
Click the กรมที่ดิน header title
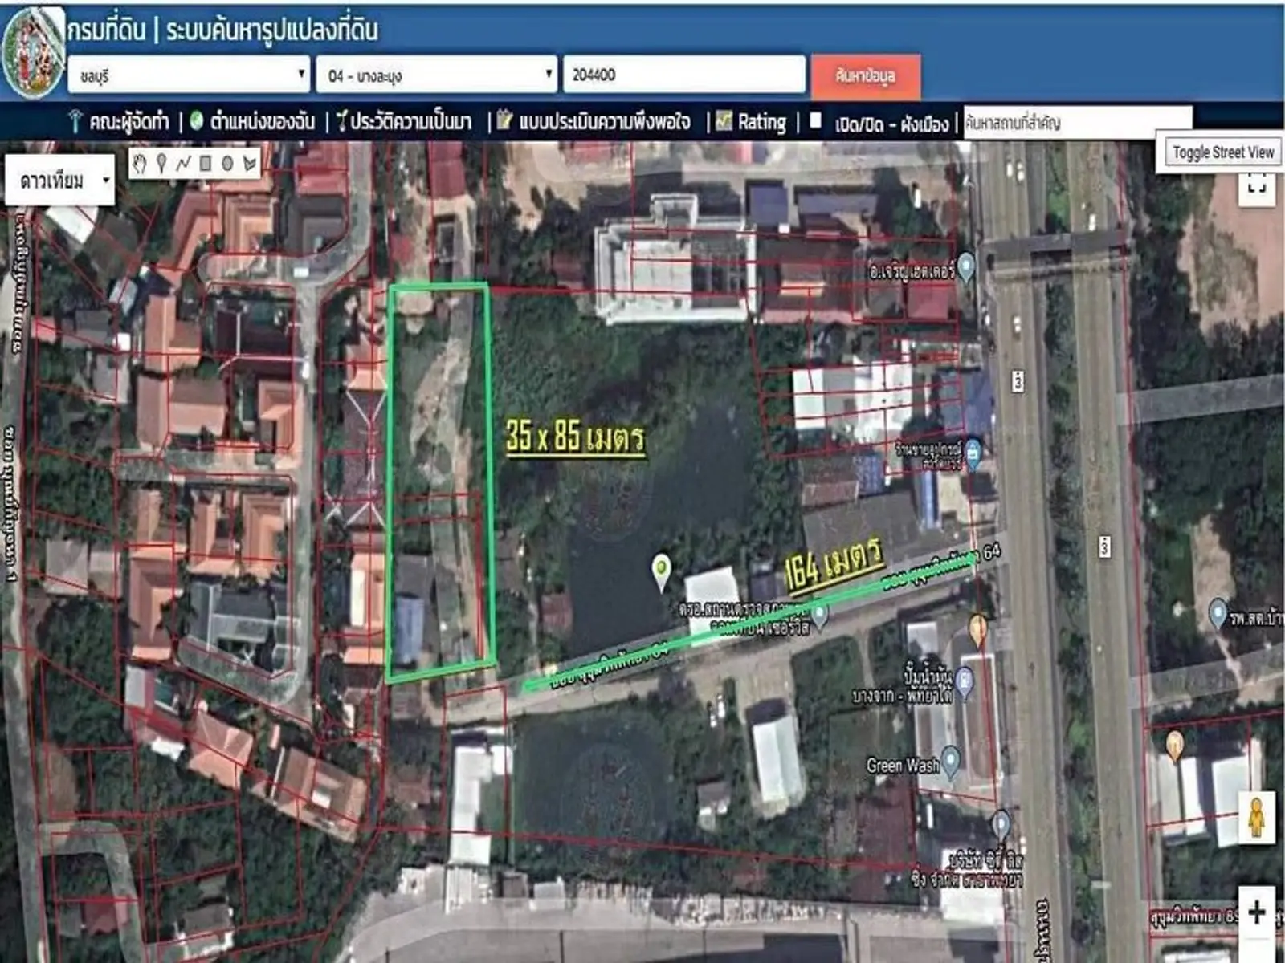(107, 30)
